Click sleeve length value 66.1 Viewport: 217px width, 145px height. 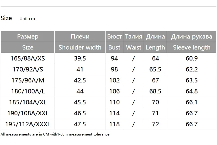coord(192,102)
